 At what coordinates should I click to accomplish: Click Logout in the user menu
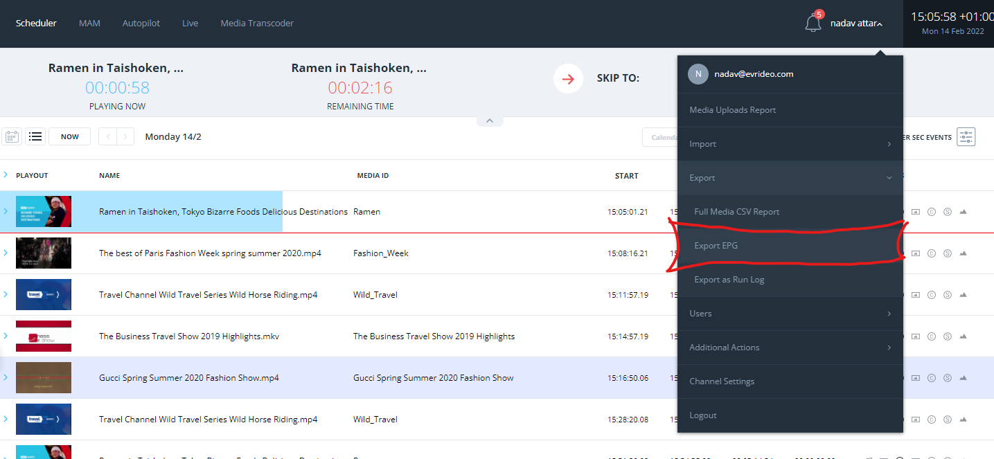703,415
